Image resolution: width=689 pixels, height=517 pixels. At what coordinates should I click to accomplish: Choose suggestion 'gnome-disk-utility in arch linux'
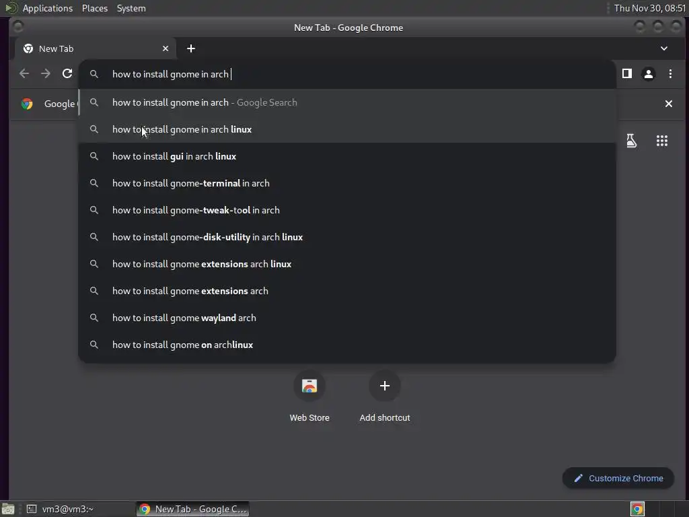[347, 238]
